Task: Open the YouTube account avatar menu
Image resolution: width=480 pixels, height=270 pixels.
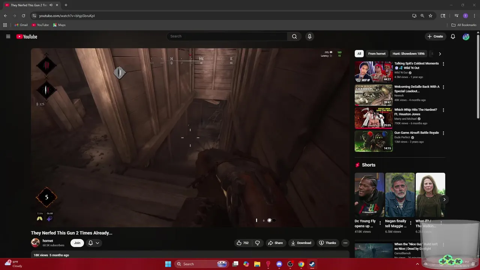Action: click(x=466, y=36)
